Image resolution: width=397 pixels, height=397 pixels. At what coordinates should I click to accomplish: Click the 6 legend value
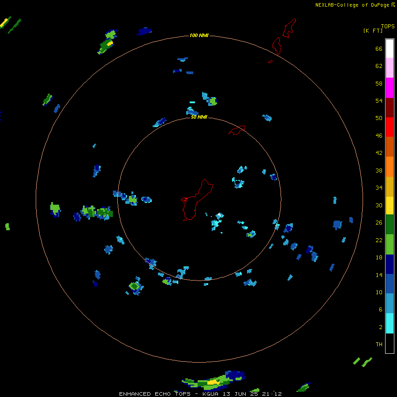click(x=380, y=309)
